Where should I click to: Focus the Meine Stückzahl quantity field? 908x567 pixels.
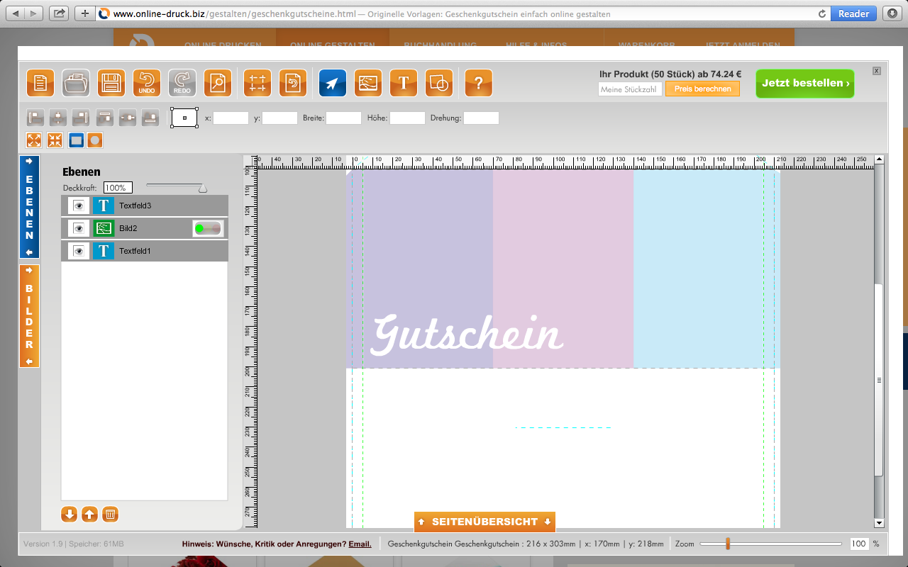click(x=630, y=89)
